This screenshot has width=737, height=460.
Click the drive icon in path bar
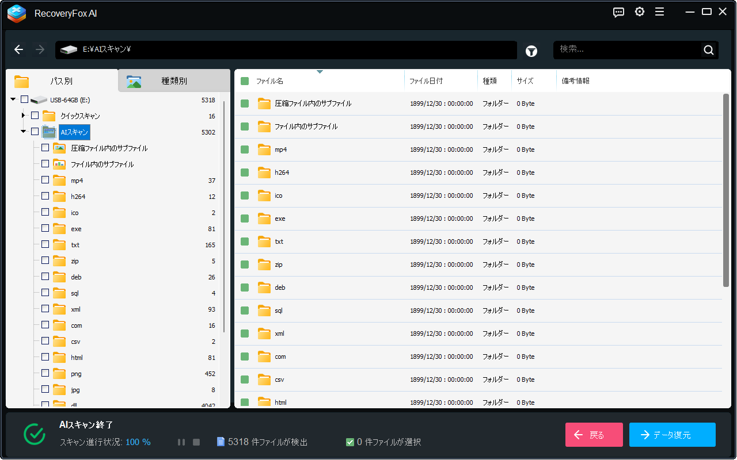click(x=69, y=50)
